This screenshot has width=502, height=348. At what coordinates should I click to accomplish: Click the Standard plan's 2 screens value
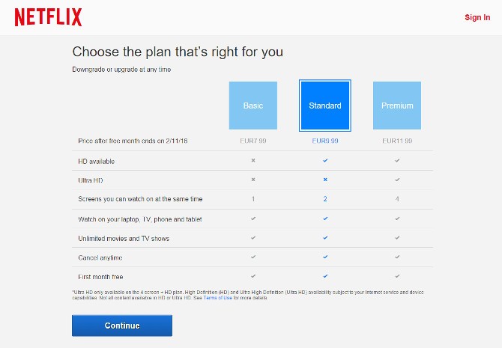tap(325, 199)
